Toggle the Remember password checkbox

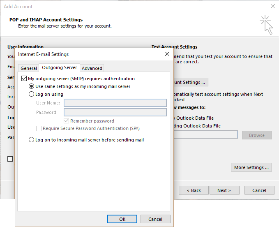tap(67, 121)
